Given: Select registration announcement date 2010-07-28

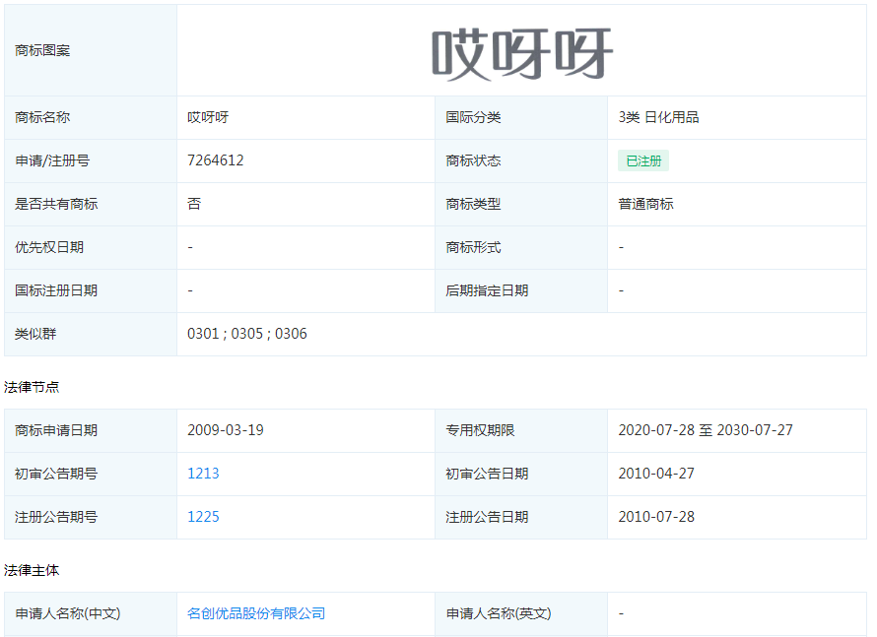Looking at the screenshot, I should (x=656, y=516).
